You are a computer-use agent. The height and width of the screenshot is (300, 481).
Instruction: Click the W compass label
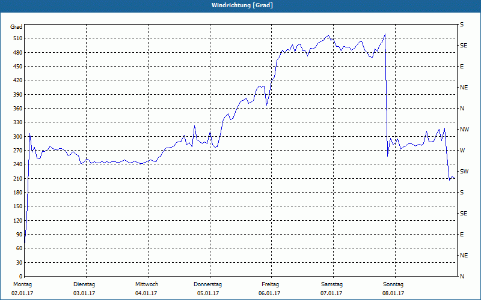click(462, 151)
